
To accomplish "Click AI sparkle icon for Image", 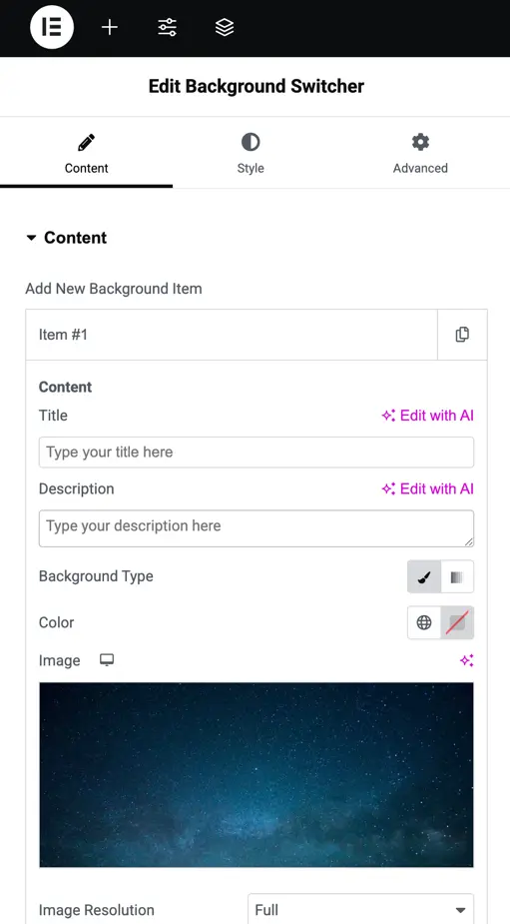I will click(x=467, y=660).
